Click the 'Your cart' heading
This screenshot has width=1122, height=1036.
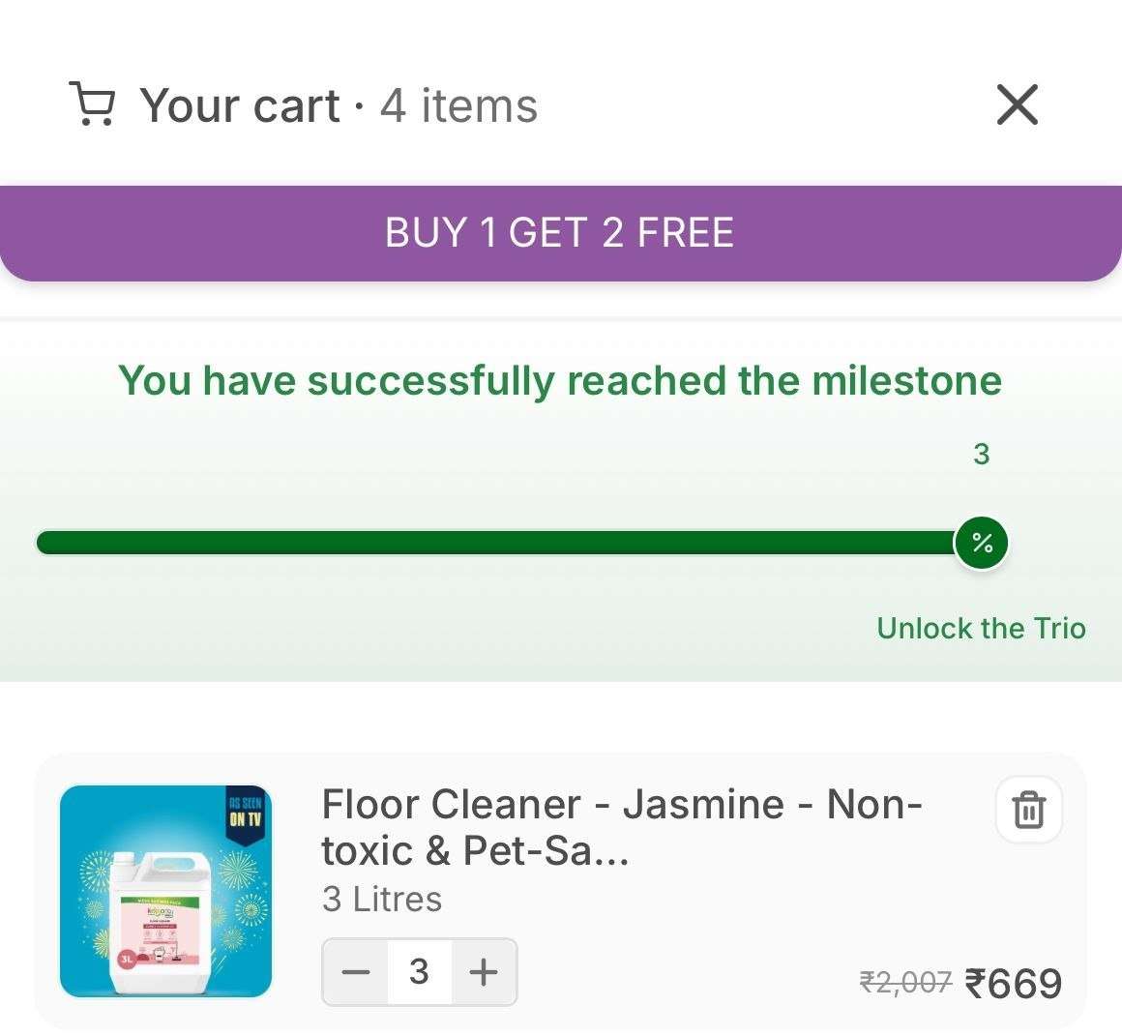pos(240,105)
